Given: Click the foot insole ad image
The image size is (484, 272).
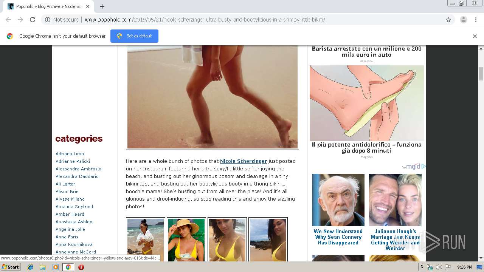Looking at the screenshot, I should coord(367,103).
